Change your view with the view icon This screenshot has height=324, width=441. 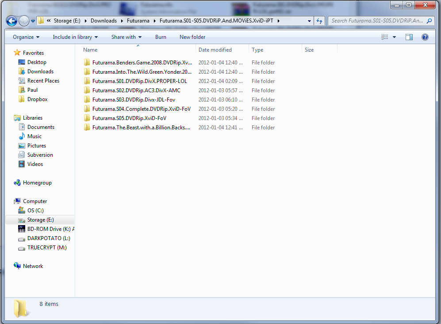coord(384,37)
